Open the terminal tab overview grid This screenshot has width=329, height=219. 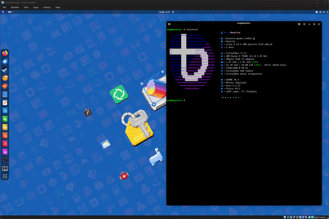(299, 24)
